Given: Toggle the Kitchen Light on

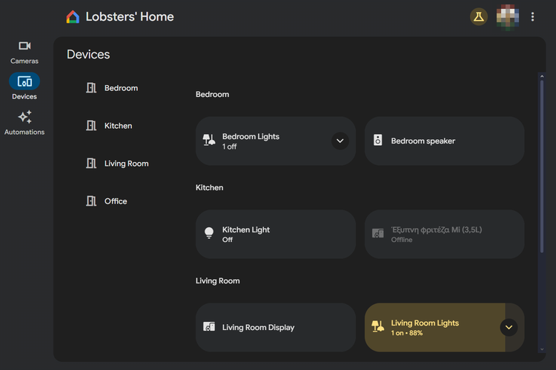Looking at the screenshot, I should tap(275, 234).
